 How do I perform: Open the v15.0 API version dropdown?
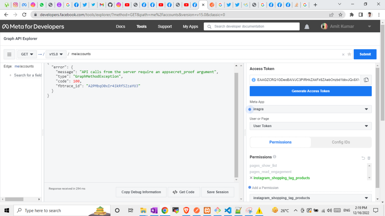[x=56, y=54]
